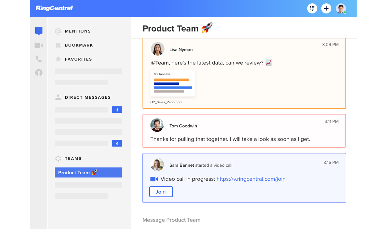Open the Video camera icon in sidebar

click(39, 46)
